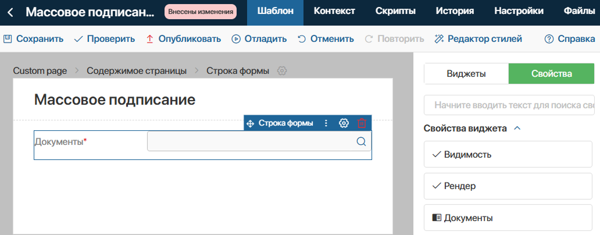Viewport: 600px width, 235px height.
Task: Click the 'Строка формы' breadcrumb
Action: pyautogui.click(x=238, y=70)
